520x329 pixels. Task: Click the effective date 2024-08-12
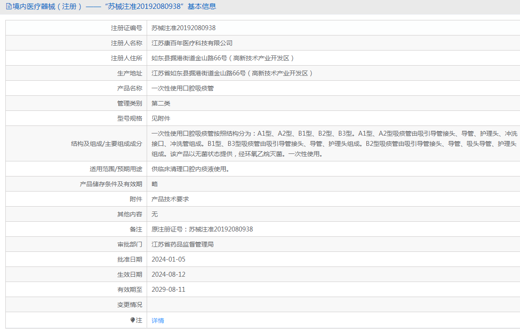[168, 275]
